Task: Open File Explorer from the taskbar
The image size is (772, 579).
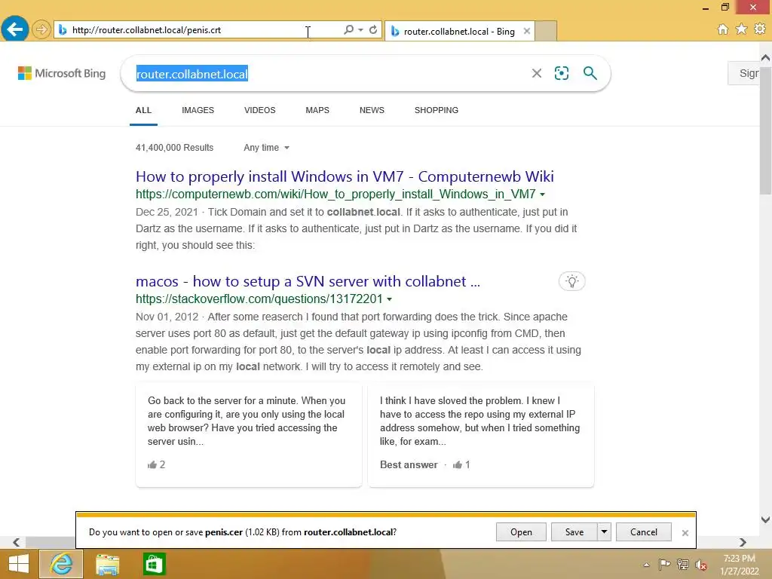Action: (107, 564)
